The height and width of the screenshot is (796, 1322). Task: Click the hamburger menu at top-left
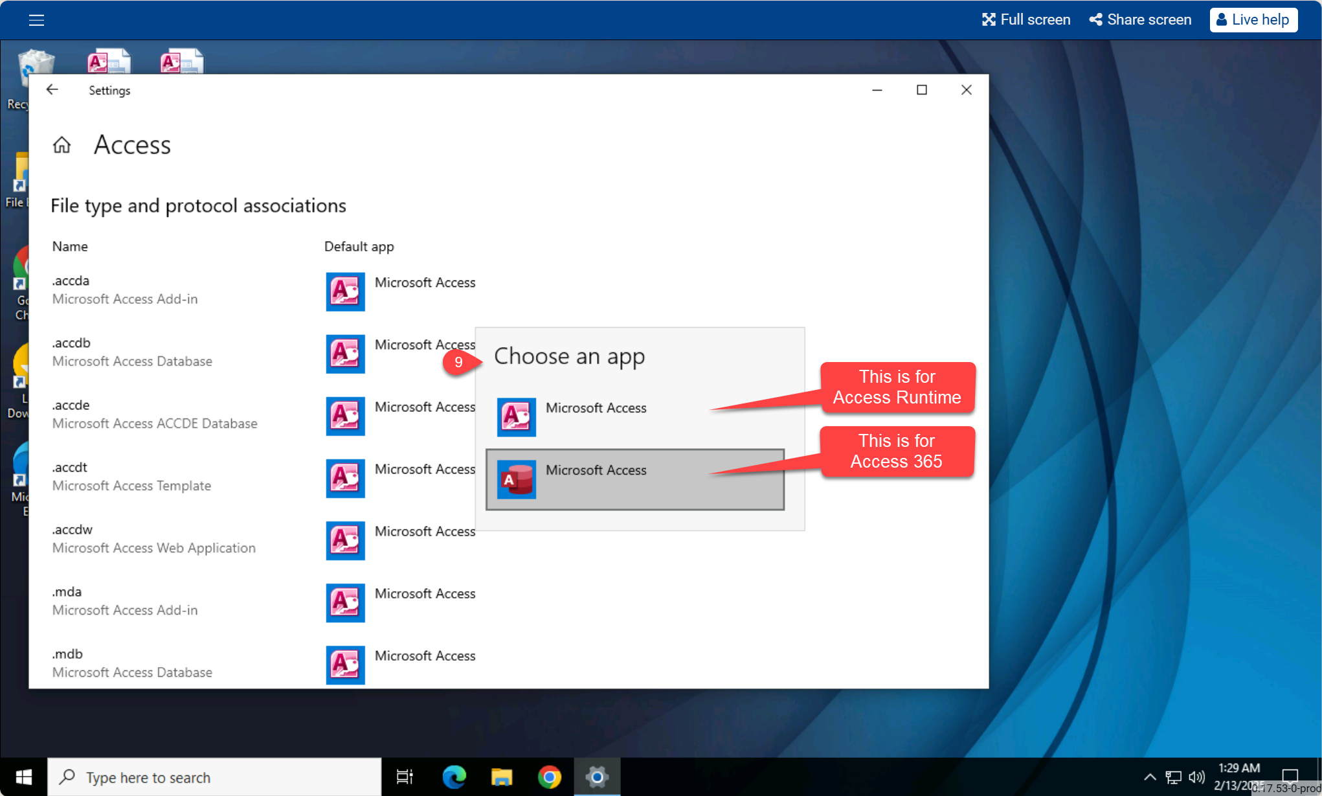36,20
